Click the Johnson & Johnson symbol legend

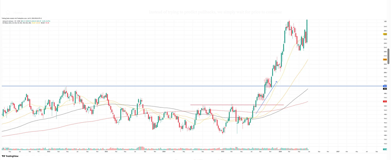(x=26, y=21)
